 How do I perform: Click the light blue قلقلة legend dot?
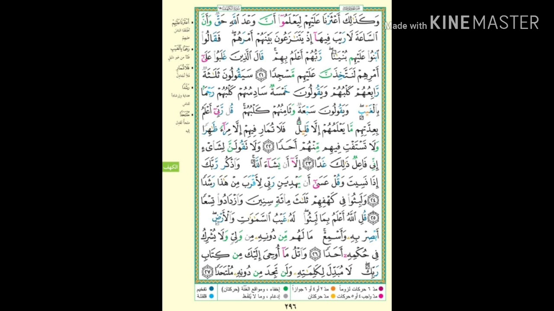(x=211, y=296)
